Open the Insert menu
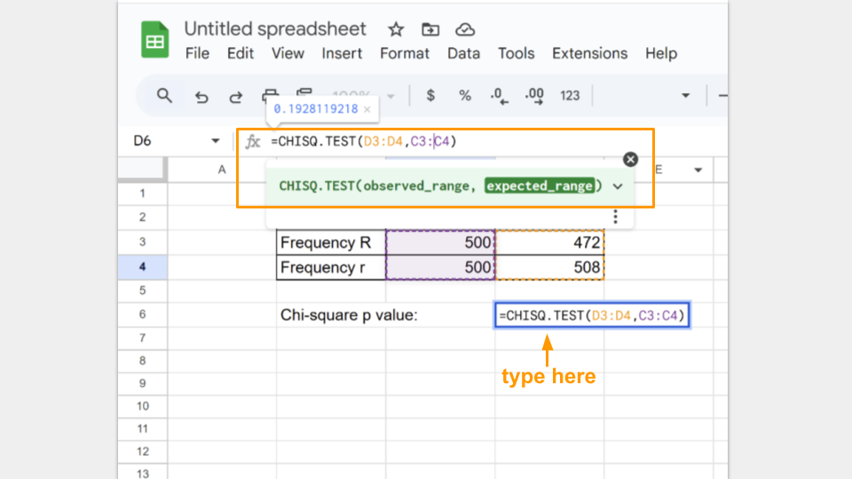Screen dimensions: 852x479 coord(342,53)
